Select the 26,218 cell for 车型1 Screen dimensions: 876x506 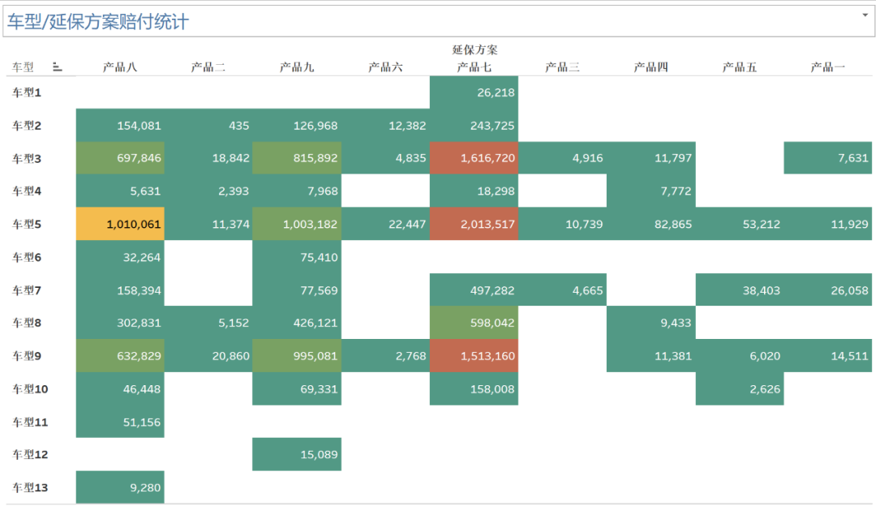pos(474,92)
